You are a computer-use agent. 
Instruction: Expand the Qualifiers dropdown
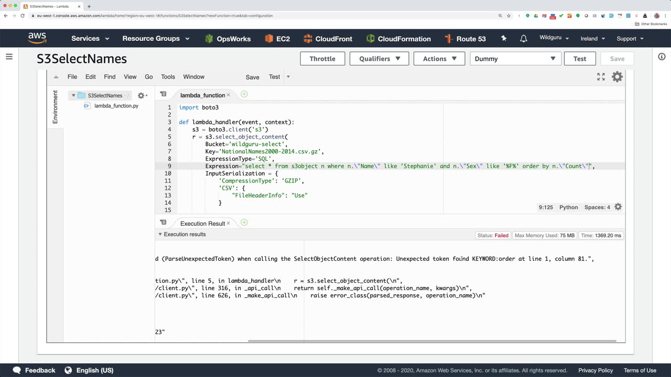[x=380, y=59]
